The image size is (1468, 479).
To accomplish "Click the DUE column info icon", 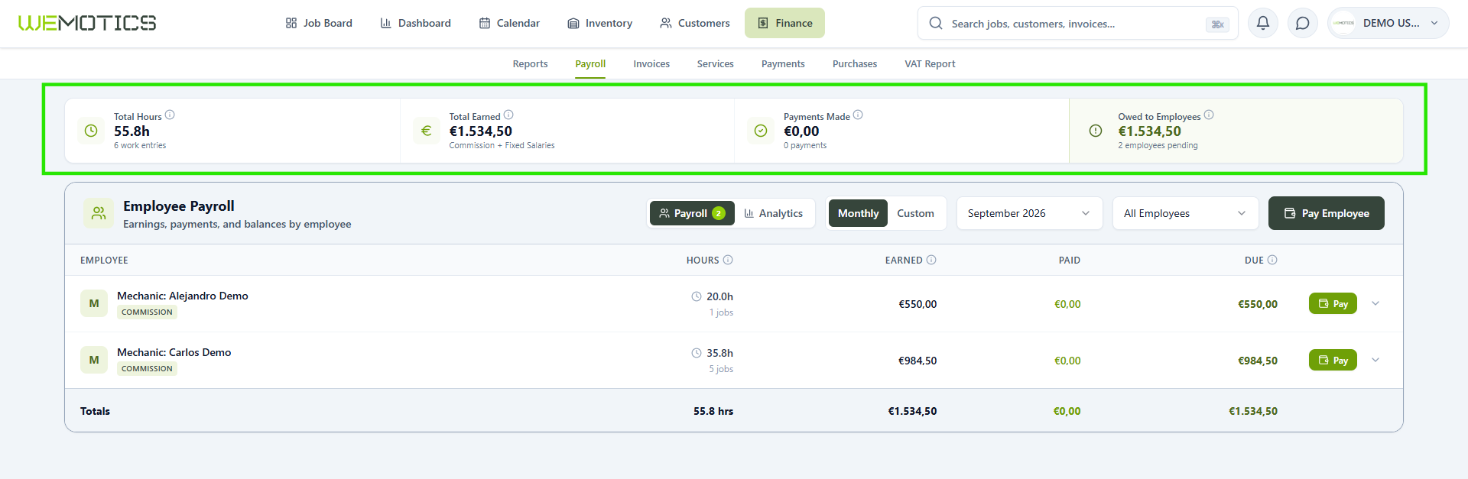I will point(1272,260).
